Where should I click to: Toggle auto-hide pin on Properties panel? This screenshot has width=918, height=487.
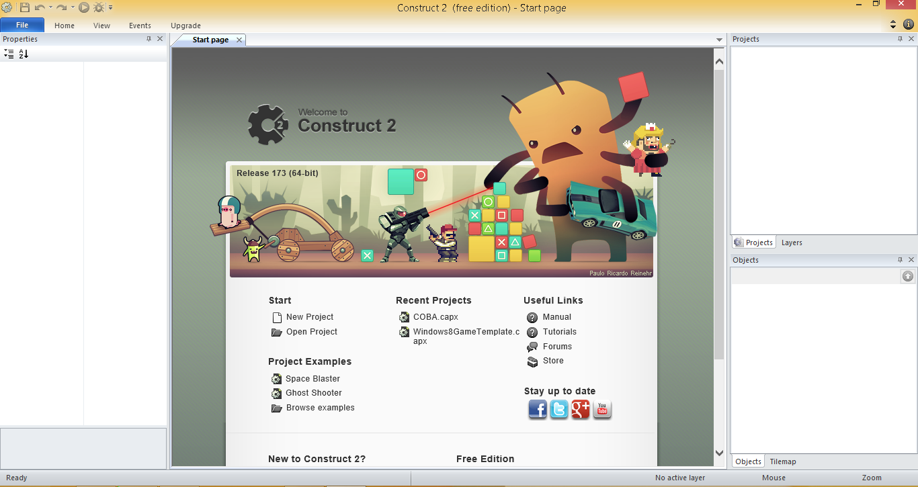point(149,39)
